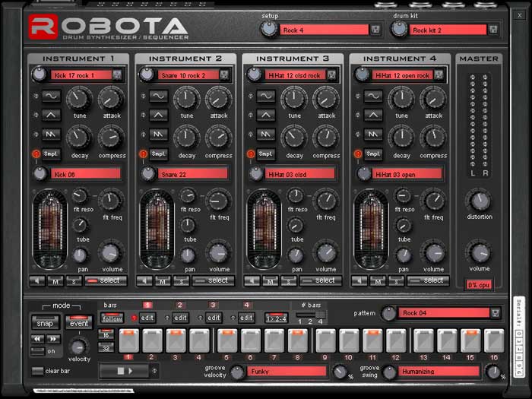Screen dimensions: 532x399
Task: Select bar 1 edit button
Action: [147, 318]
